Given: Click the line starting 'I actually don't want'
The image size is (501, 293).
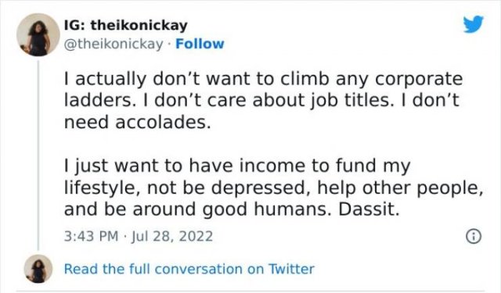Looking at the screenshot, I should point(263,79).
